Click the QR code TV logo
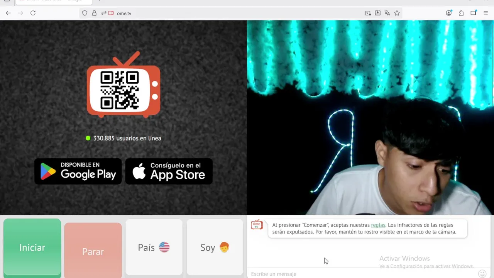Viewport: 494px width, 278px height. coord(123,85)
